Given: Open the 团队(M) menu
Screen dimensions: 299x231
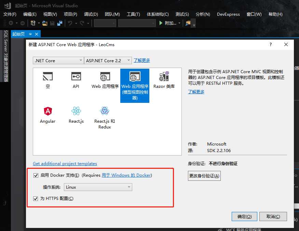Looking at the screenshot, I should point(112,14).
